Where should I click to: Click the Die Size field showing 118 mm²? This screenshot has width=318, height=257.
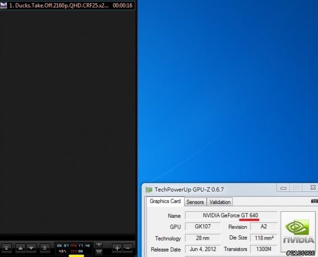tap(264, 238)
